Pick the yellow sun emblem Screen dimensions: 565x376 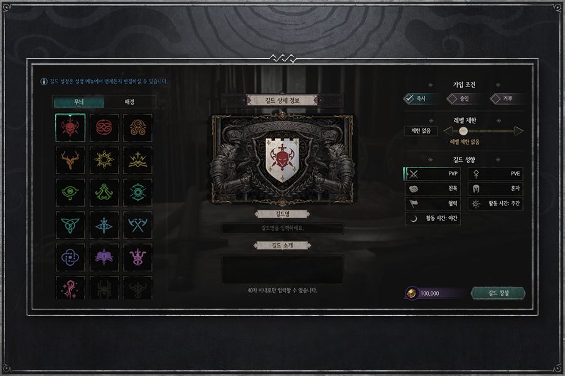coord(104,160)
